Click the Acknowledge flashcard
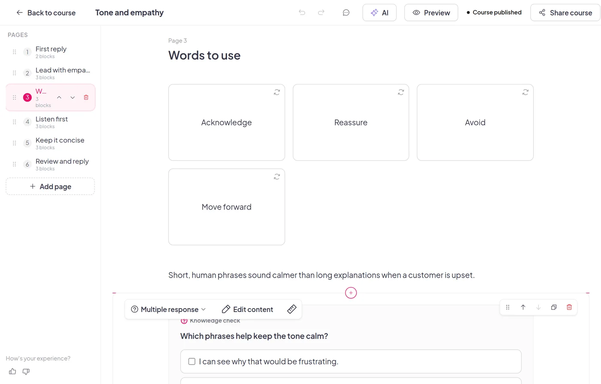The width and height of the screenshot is (601, 384). click(x=227, y=123)
